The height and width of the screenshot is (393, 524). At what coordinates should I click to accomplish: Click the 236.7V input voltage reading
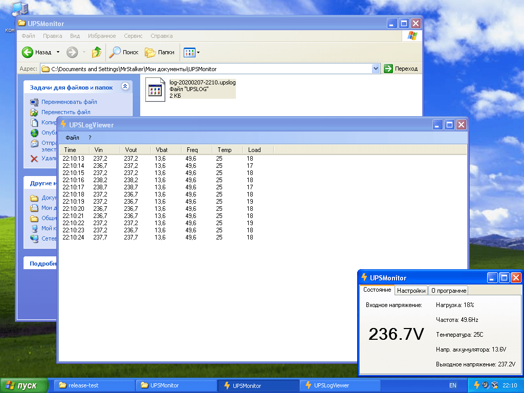click(x=396, y=334)
